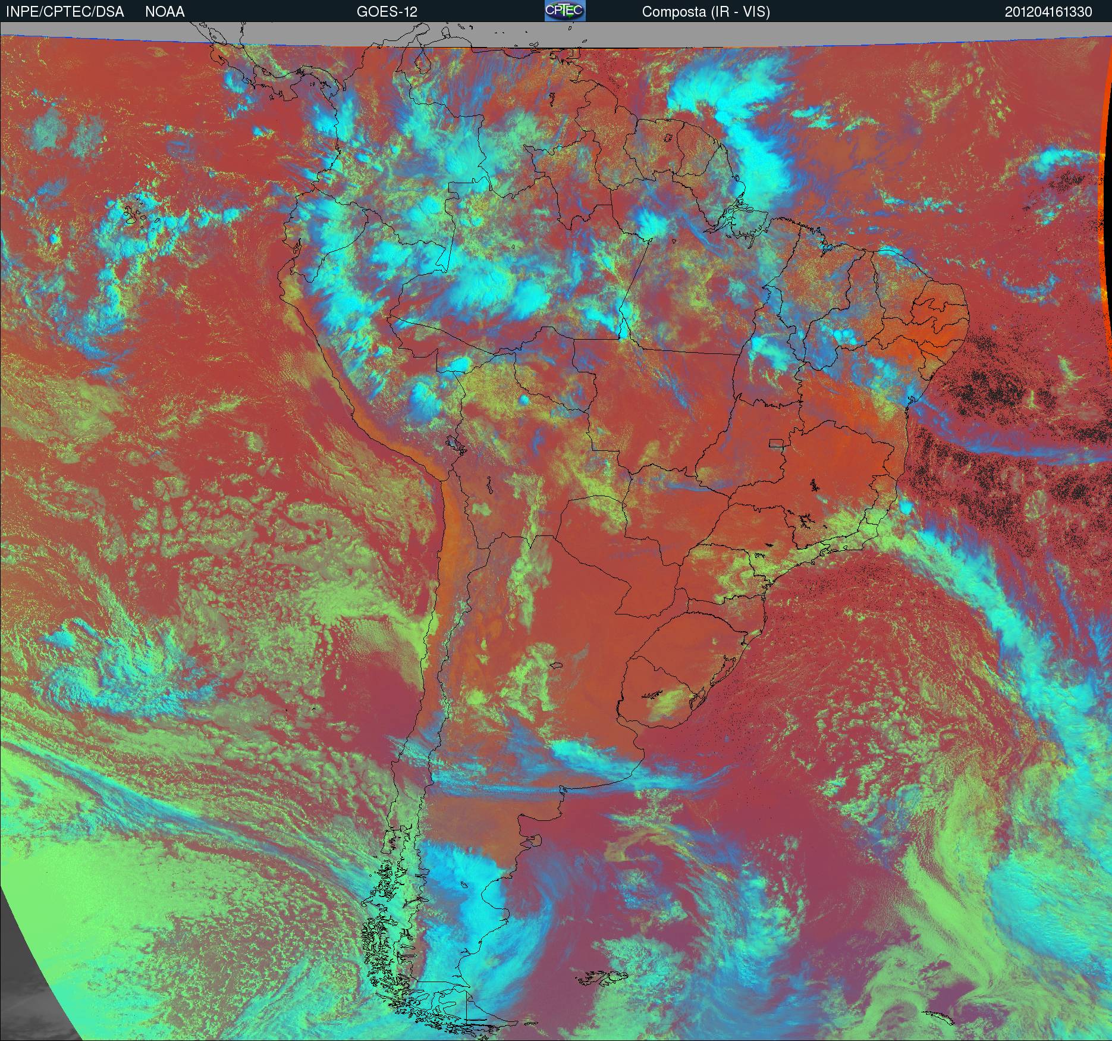Click the 'Composta (IR - VIS)' title
Viewport: 1112px width, 1041px height.
706,12
